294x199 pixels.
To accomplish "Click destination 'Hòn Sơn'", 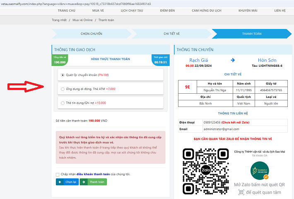I will tap(267, 60).
